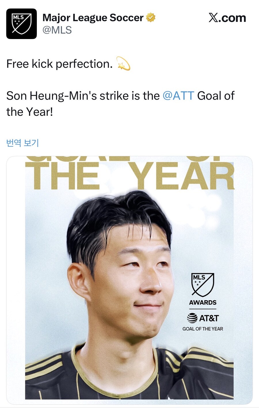Click the verified badge next to Major League Soccer
This screenshot has width=259, height=413.
coord(150,17)
